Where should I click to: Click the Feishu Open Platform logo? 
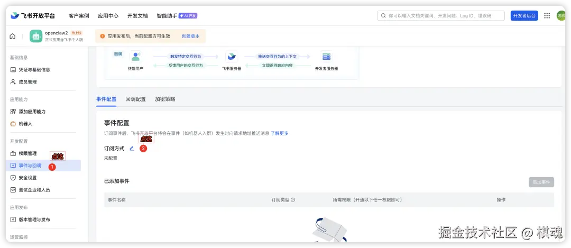pyautogui.click(x=33, y=16)
